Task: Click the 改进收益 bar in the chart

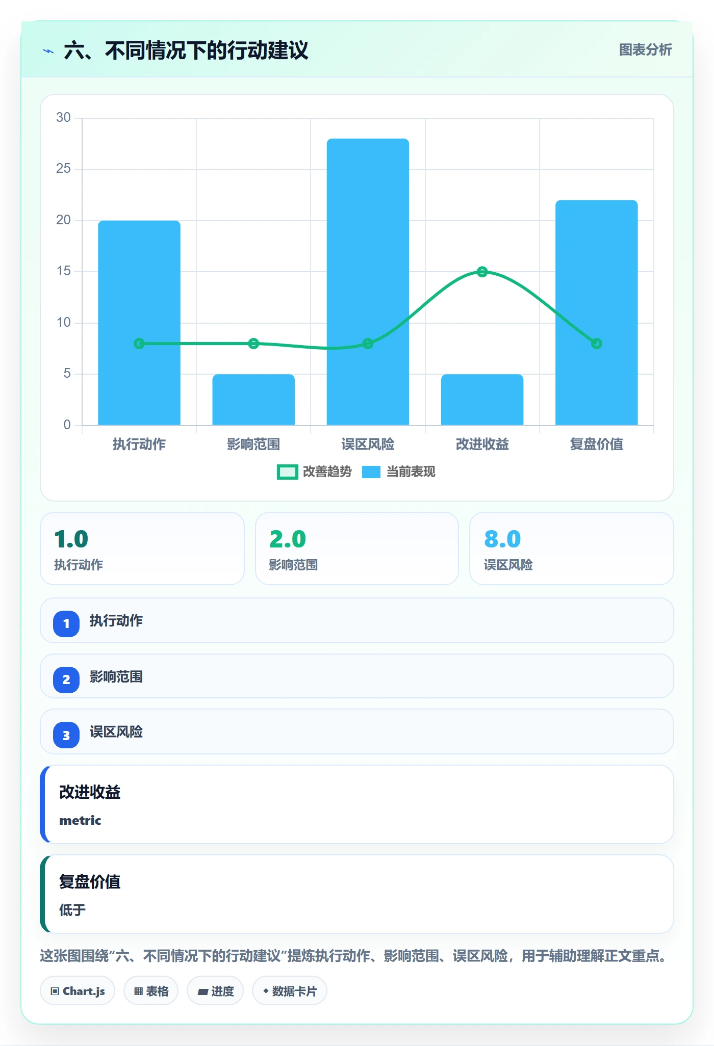Action: (x=482, y=400)
